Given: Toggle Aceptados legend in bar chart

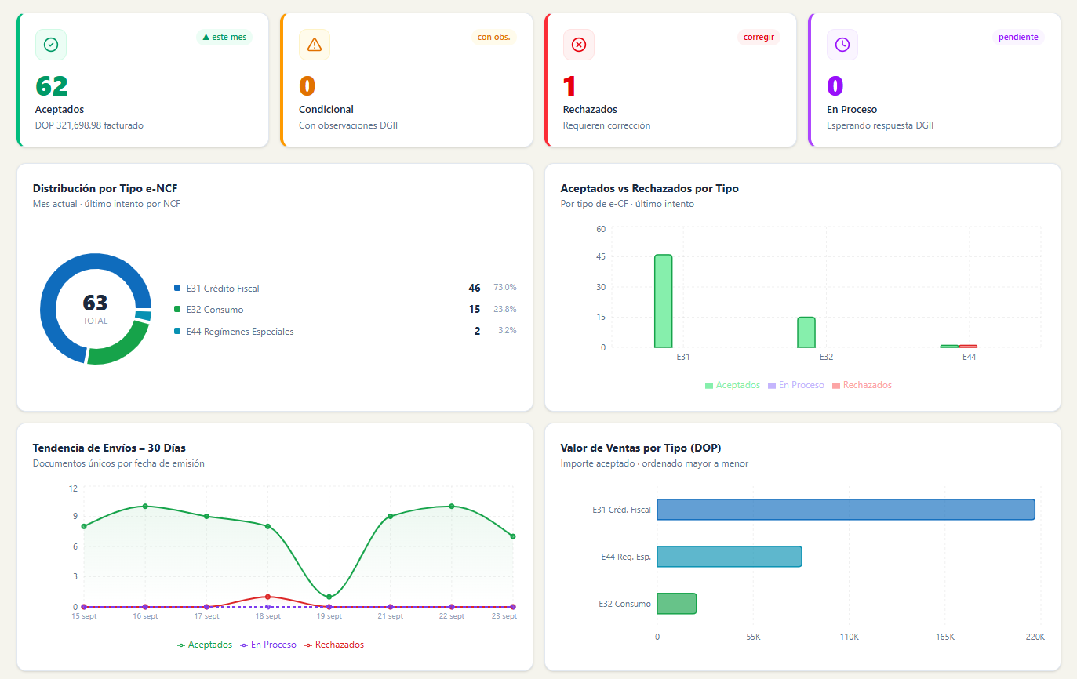Looking at the screenshot, I should click(x=733, y=385).
